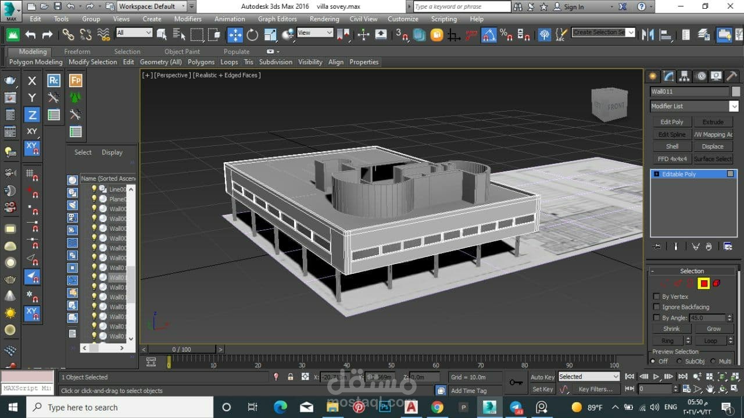Switch to the Freeform ribbon tab

[x=77, y=52]
